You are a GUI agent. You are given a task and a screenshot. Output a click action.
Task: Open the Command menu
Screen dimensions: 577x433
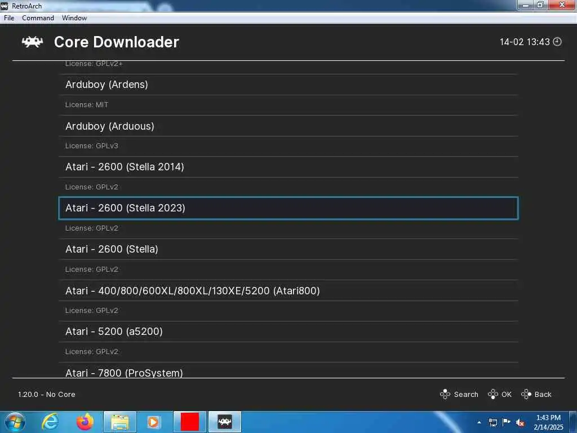38,18
